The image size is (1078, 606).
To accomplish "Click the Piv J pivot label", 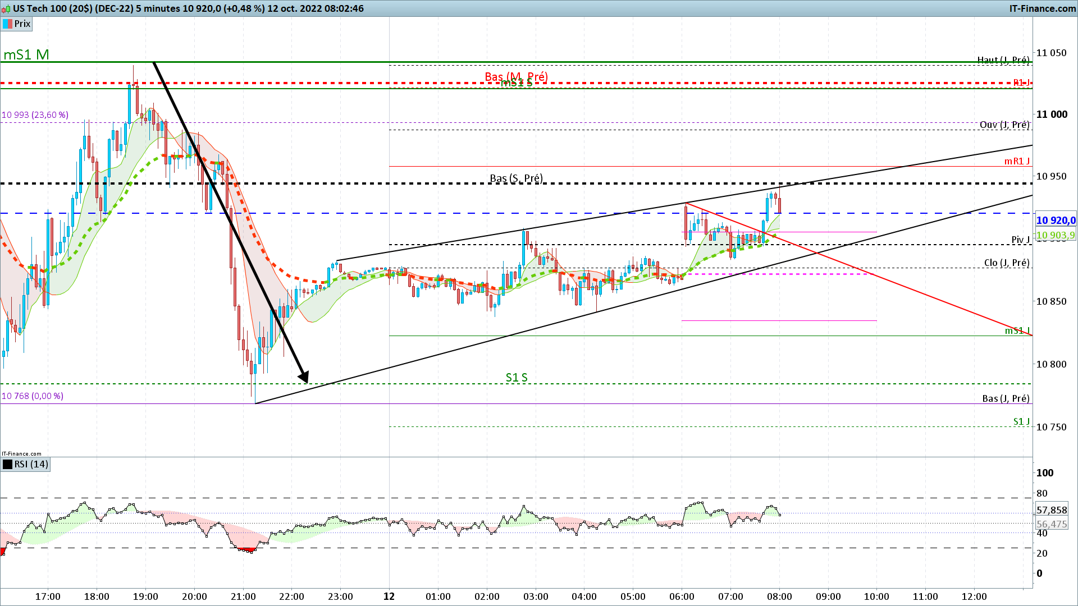I will (1021, 240).
